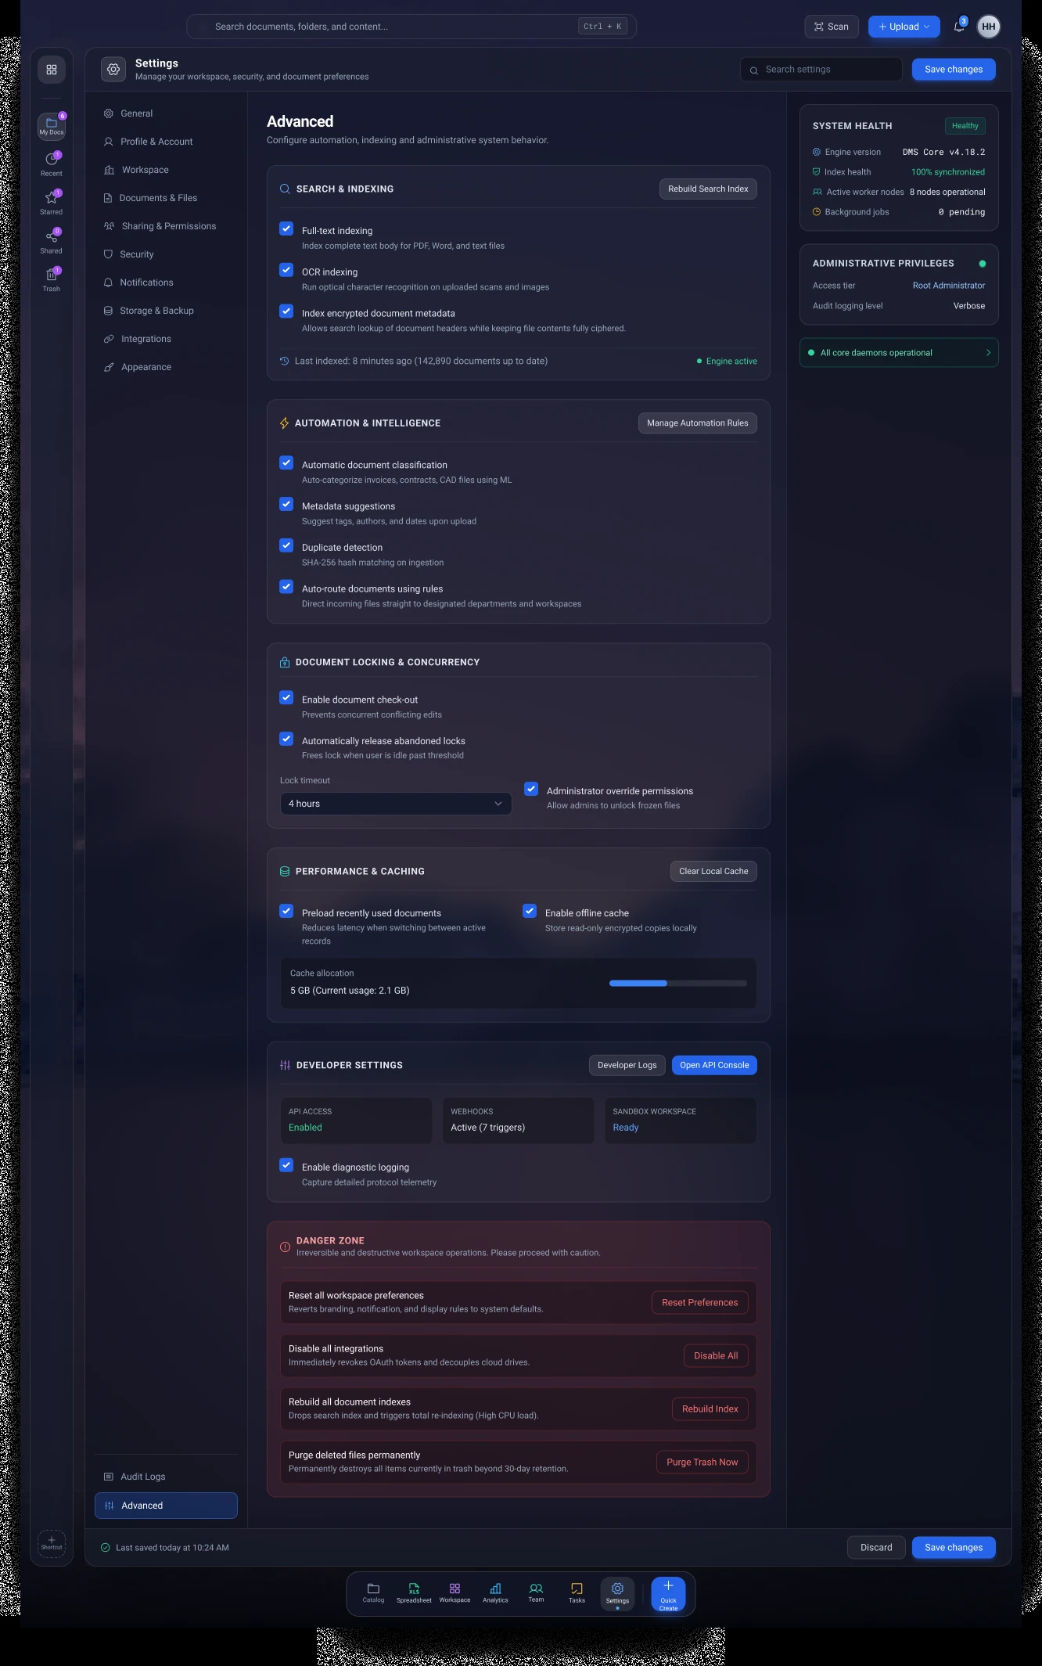Open notifications bell icon
Image resolution: width=1042 pixels, height=1666 pixels.
pyautogui.click(x=959, y=27)
